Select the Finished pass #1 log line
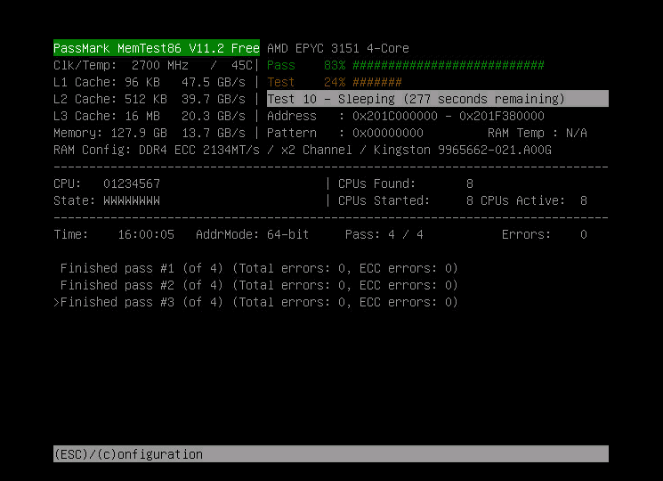The width and height of the screenshot is (663, 481). pyautogui.click(x=259, y=268)
